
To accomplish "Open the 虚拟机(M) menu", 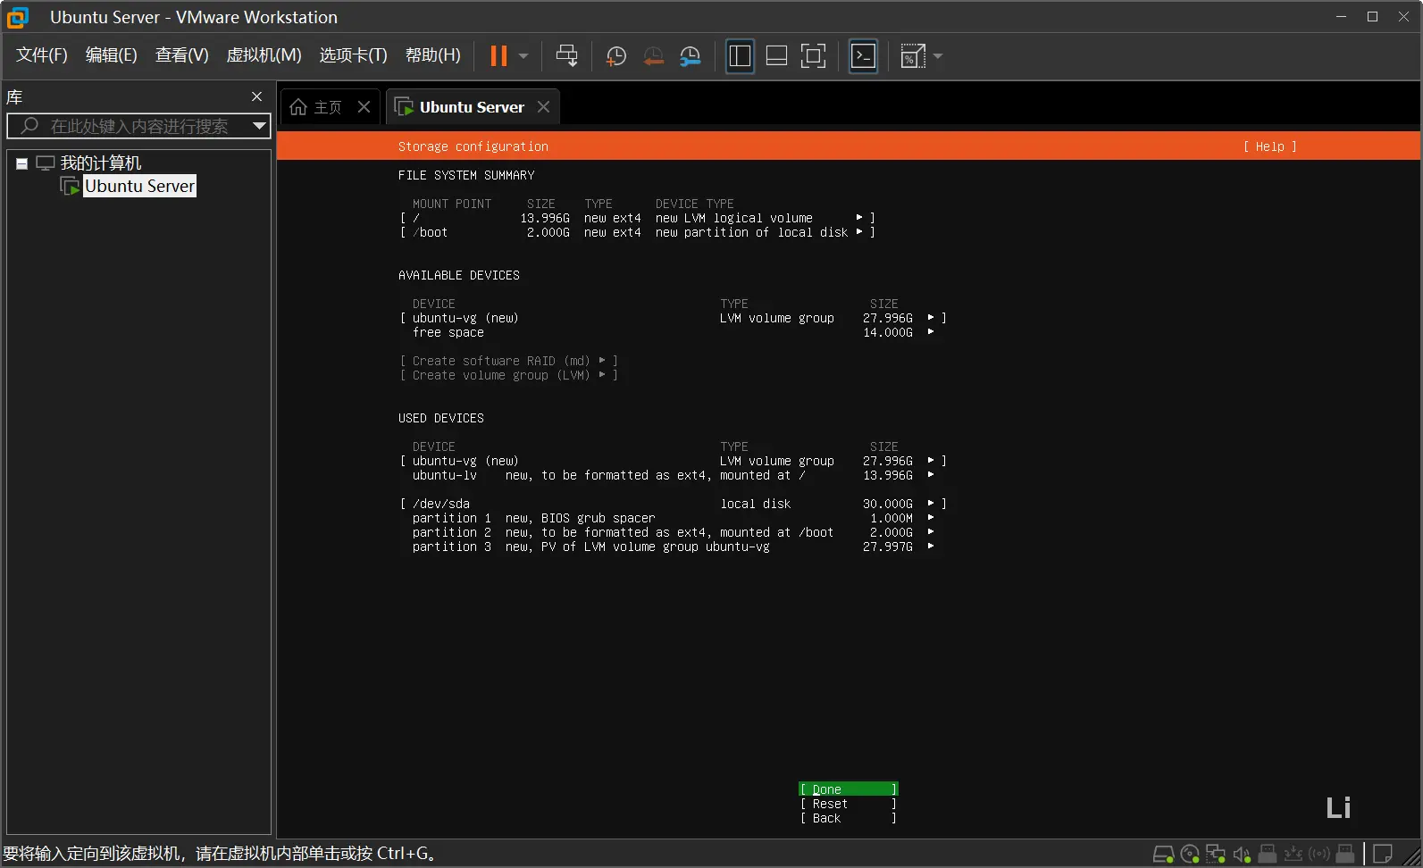I will pos(264,55).
